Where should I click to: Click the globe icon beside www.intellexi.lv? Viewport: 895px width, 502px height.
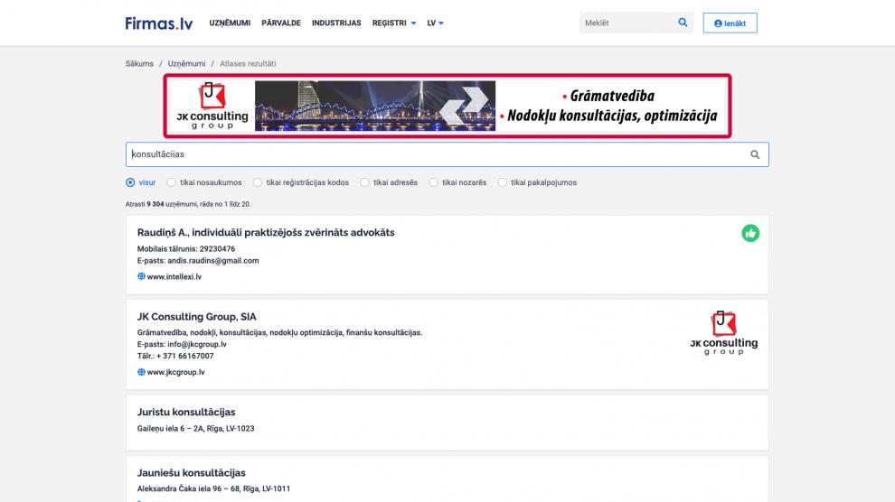click(141, 277)
